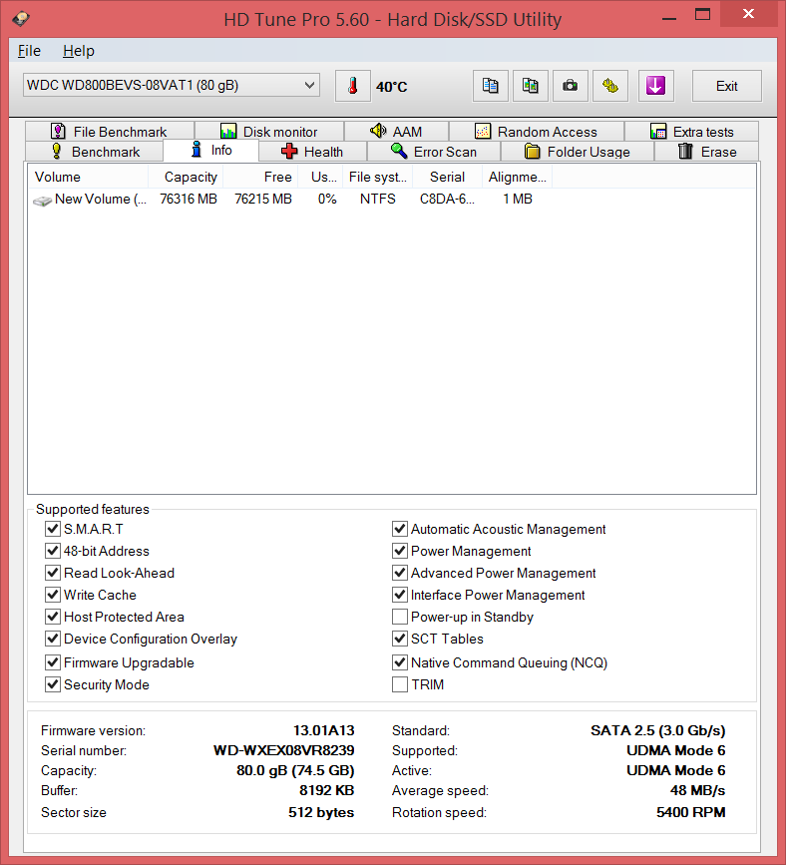The width and height of the screenshot is (786, 865).
Task: Click the Exit button
Action: click(x=727, y=86)
